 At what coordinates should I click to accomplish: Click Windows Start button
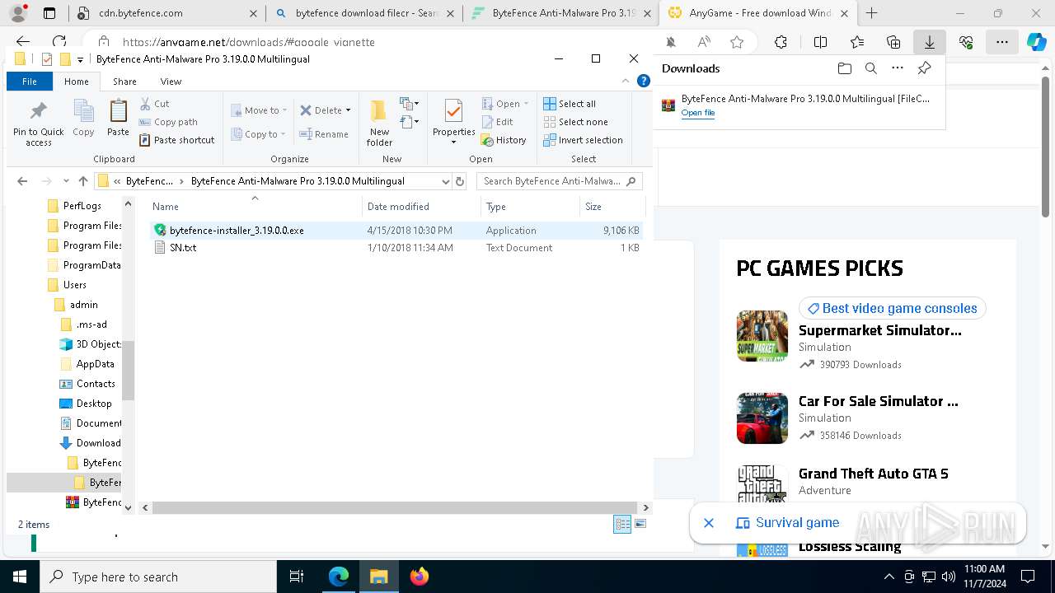(x=20, y=577)
